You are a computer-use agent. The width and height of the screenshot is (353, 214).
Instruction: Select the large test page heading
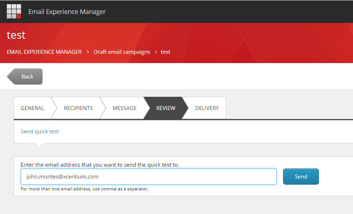[16, 35]
